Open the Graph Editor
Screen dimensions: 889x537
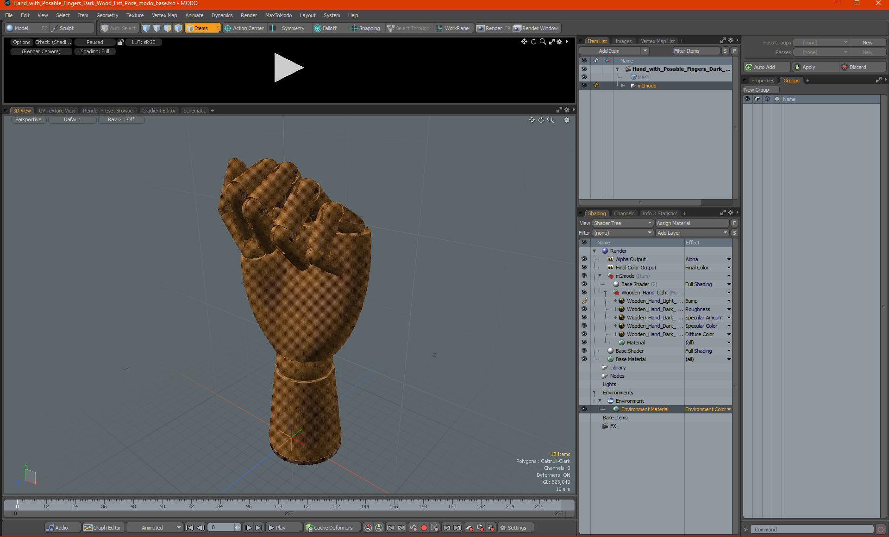[x=102, y=528]
